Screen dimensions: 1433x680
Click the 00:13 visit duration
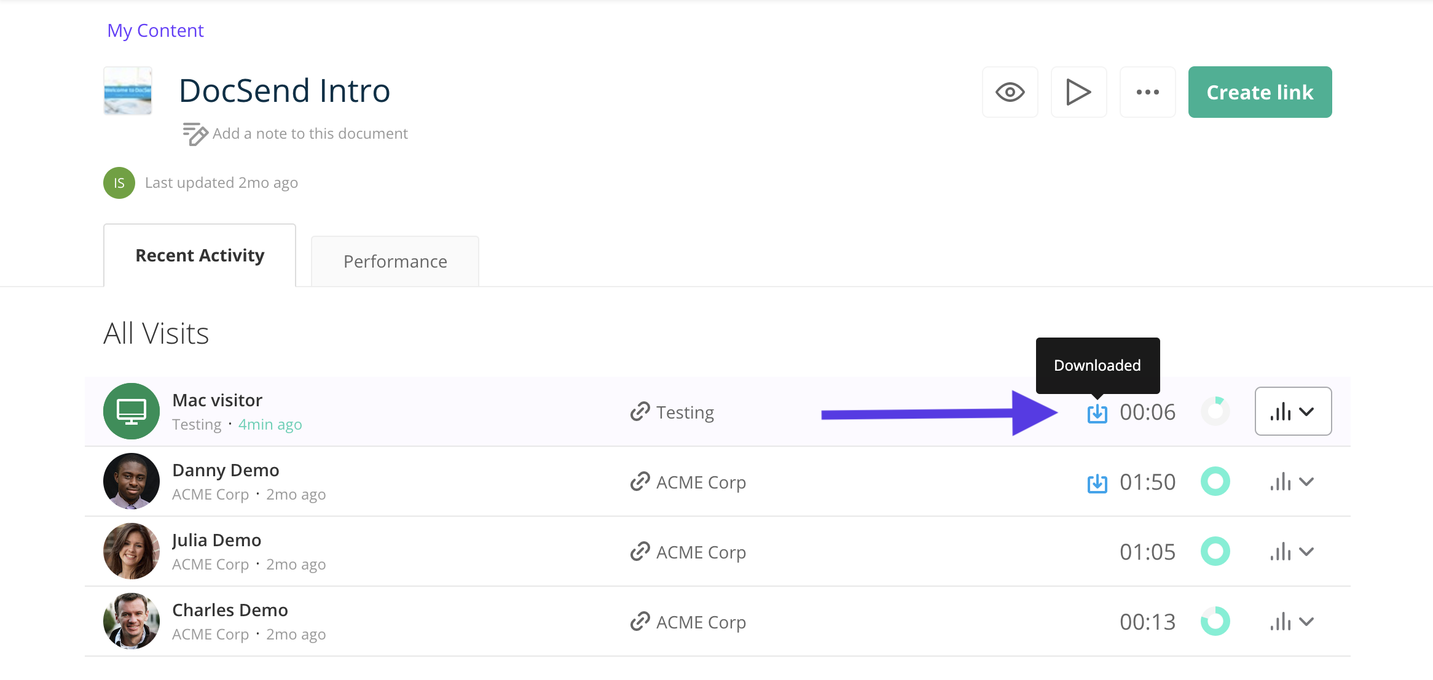[1147, 622]
